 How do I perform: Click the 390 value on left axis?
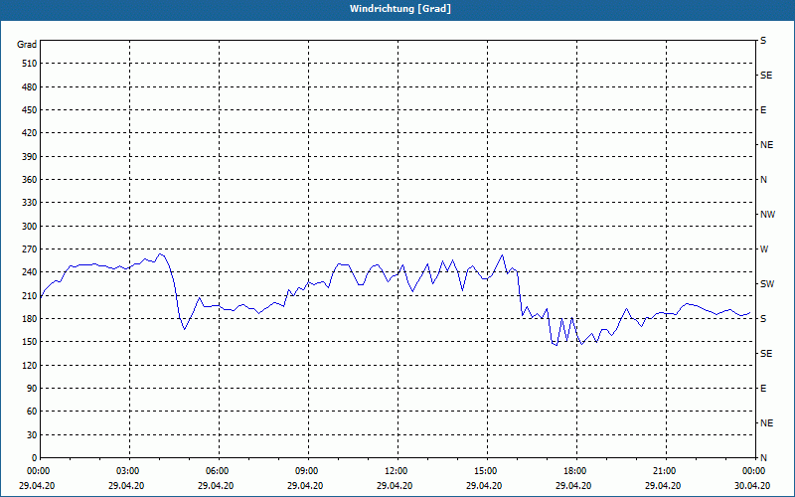(30, 156)
